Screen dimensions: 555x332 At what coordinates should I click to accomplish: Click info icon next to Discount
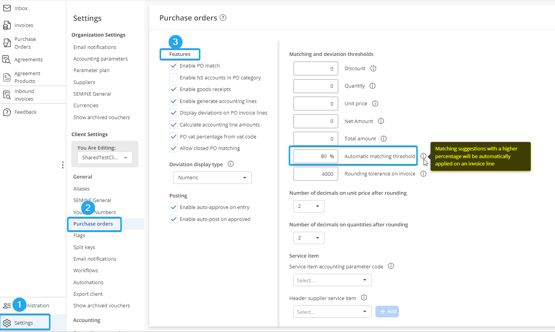pos(373,69)
